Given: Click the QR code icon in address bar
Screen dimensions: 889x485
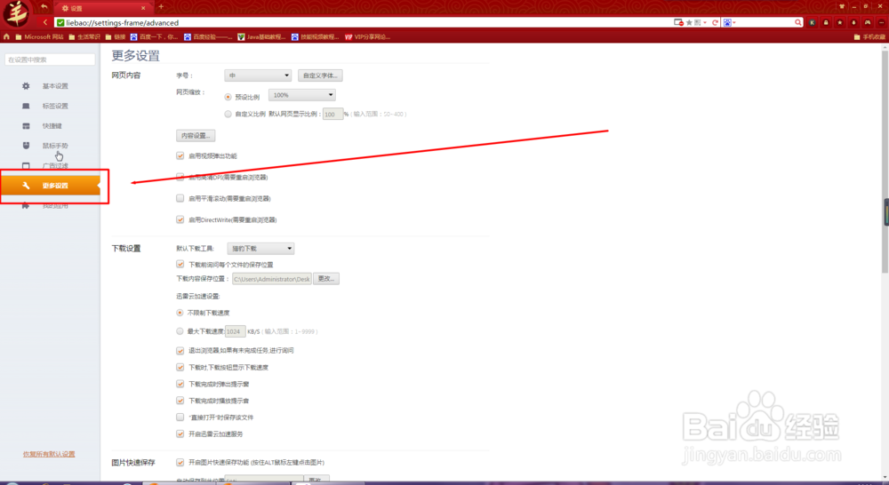Looking at the screenshot, I should click(697, 23).
